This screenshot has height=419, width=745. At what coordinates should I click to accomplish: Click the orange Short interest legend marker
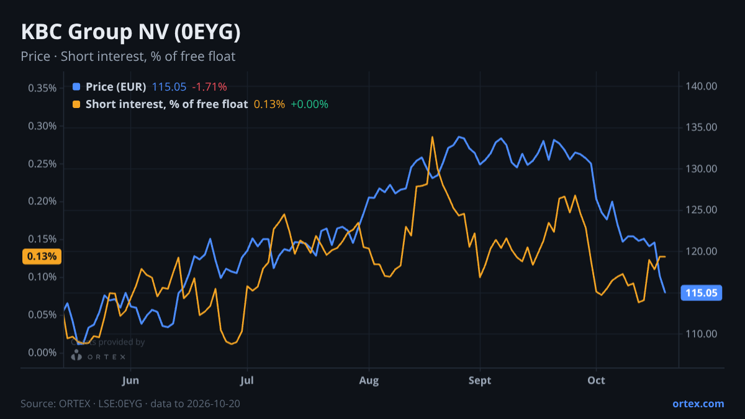76,104
